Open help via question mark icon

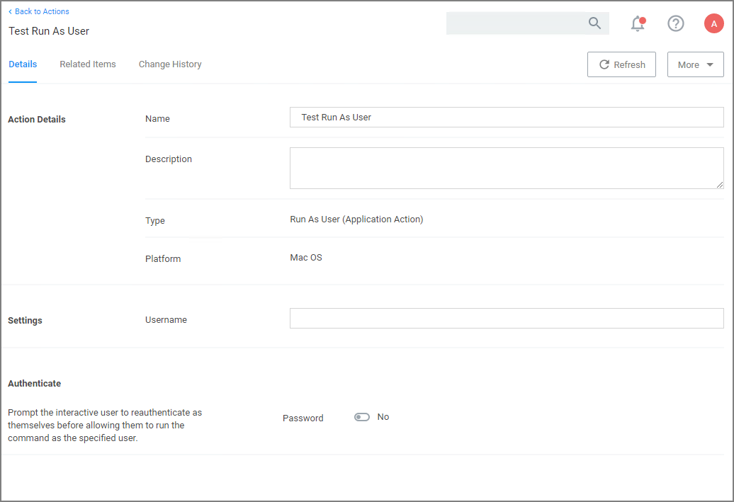(676, 23)
